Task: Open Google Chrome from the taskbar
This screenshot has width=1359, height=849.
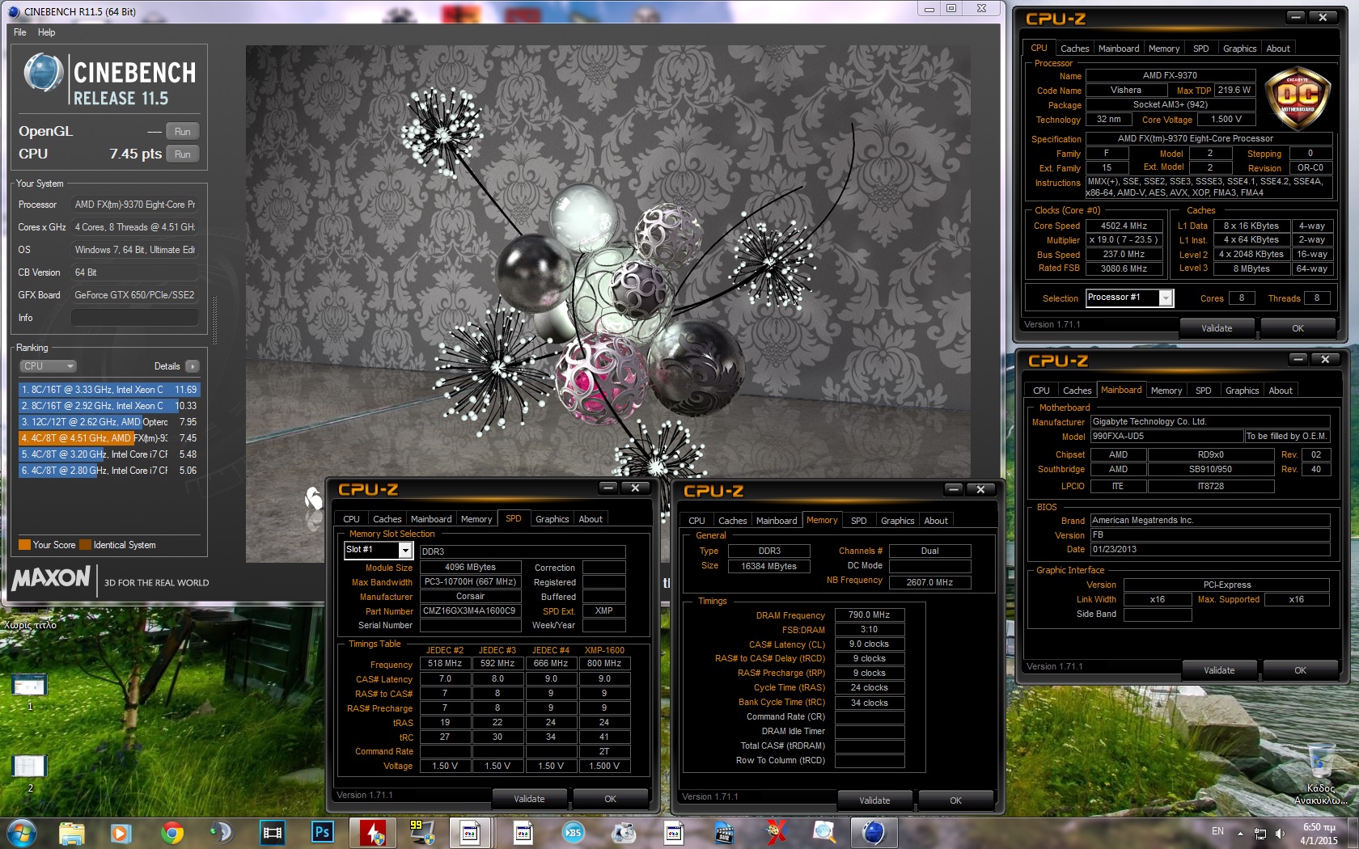Action: (x=171, y=833)
